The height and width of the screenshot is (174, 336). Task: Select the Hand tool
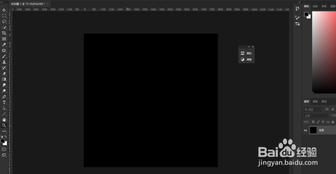4,119
